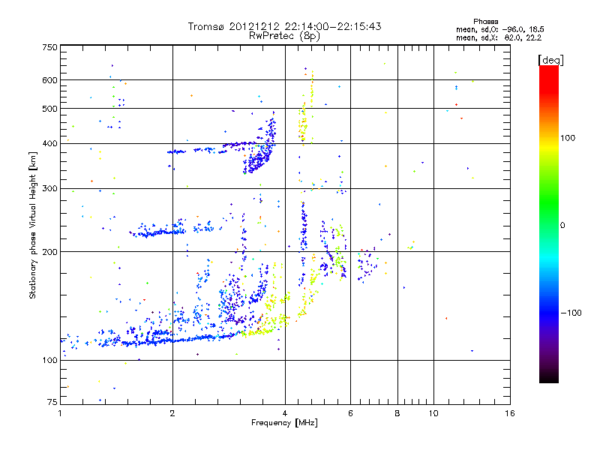Click the '200' height axis tick label
Screen dimensions: 600x450
pos(49,252)
